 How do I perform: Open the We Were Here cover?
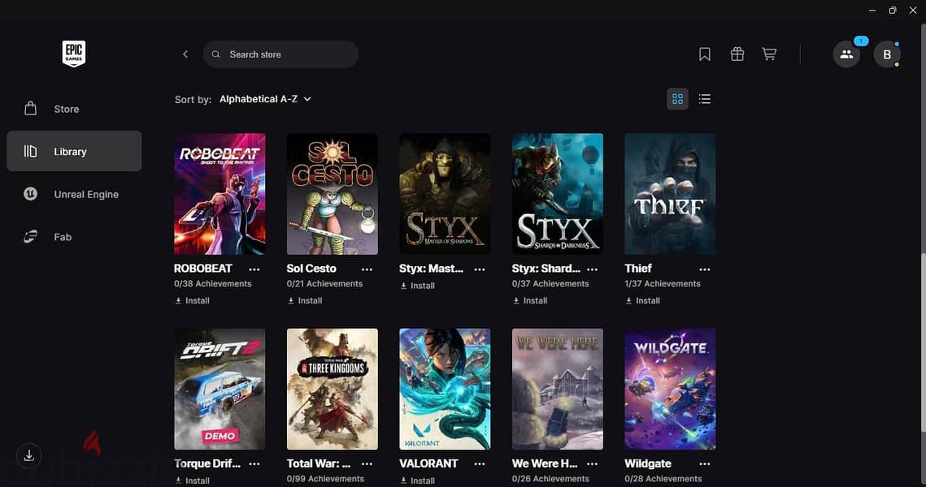point(558,389)
